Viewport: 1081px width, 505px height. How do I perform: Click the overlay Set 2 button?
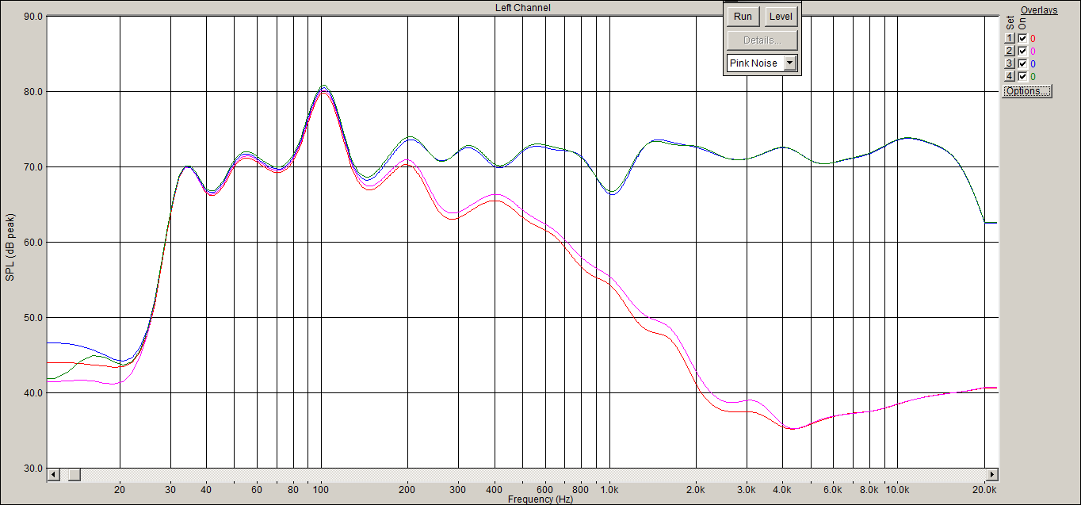pyautogui.click(x=1010, y=51)
